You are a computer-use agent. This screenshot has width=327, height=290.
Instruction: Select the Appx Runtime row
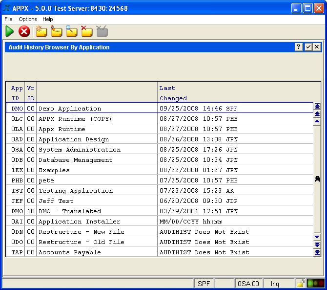[x=160, y=129]
